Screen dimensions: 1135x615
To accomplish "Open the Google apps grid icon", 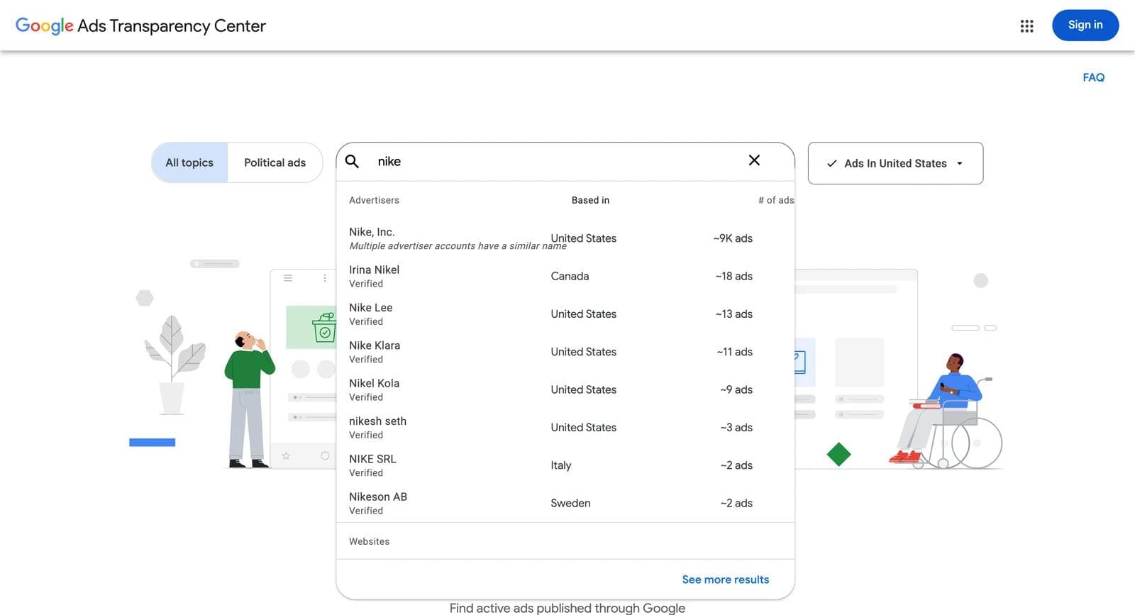I will tap(1026, 26).
